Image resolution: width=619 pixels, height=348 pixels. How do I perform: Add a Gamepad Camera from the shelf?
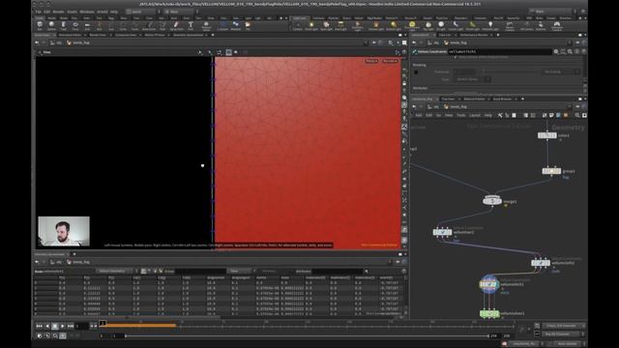coord(557,26)
